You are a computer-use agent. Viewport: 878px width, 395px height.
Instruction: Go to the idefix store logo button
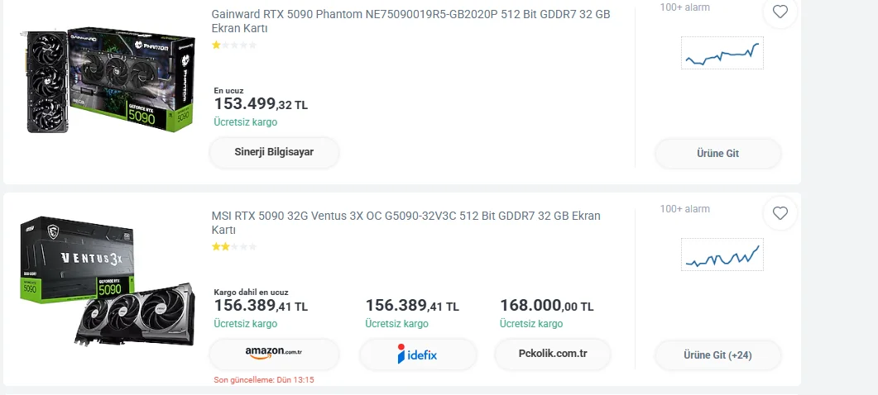(418, 355)
